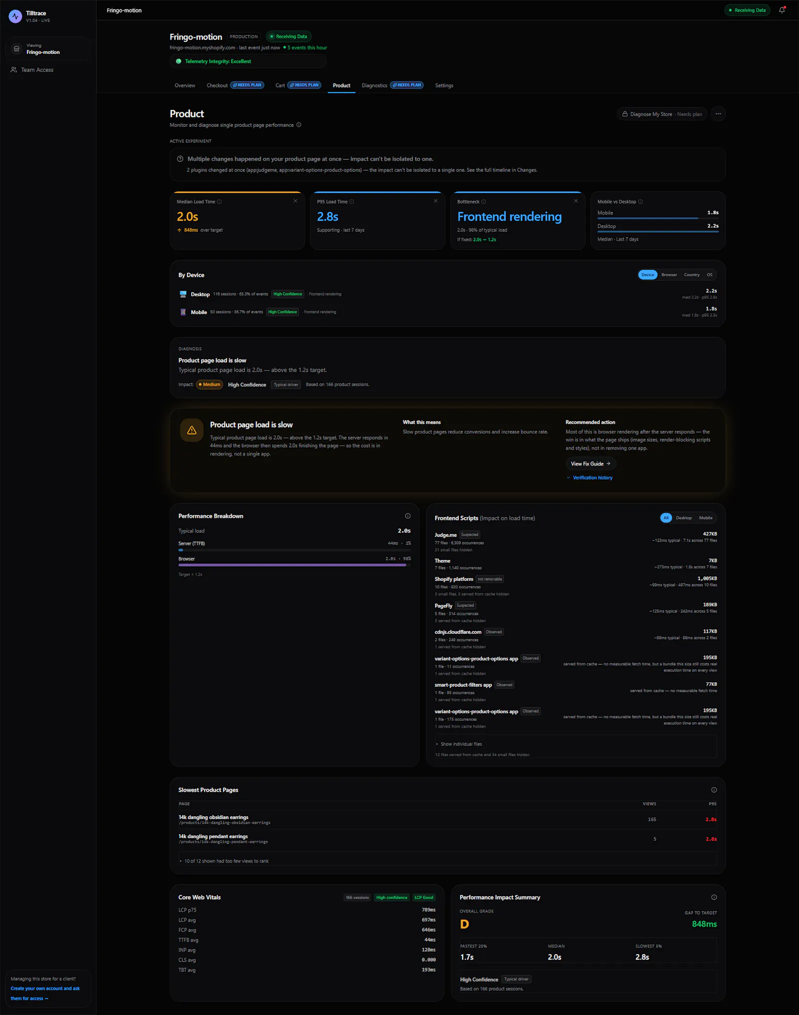Click the Browser load time progress bar
This screenshot has width=799, height=1015.
coord(295,565)
